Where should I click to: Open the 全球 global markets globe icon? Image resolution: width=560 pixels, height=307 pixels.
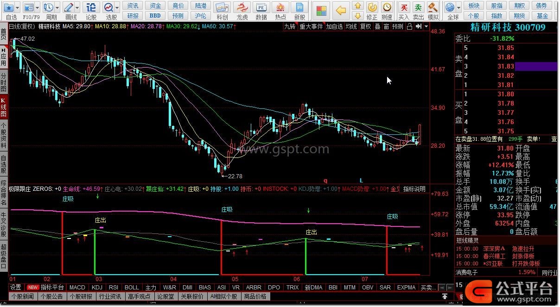pos(450,7)
